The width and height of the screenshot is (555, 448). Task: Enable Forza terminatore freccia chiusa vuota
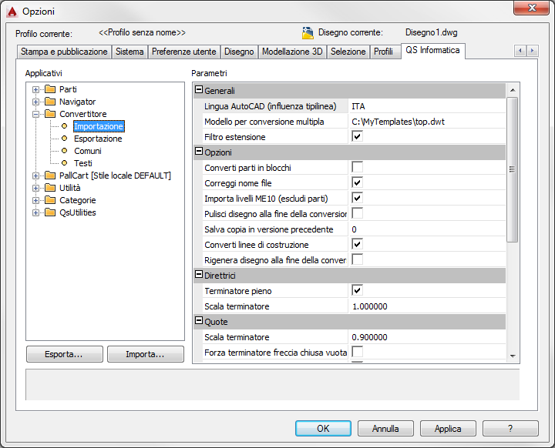(357, 352)
